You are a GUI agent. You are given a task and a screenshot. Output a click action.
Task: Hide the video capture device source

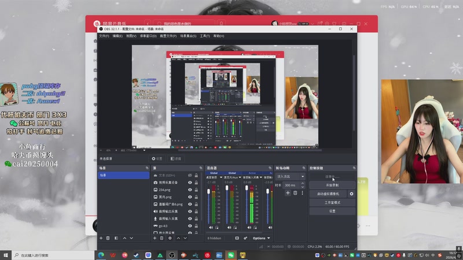coord(190,183)
